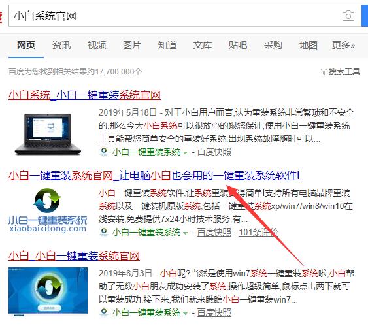Expand the 更多» menu
Screen dimensions: 368x328
click(344, 45)
